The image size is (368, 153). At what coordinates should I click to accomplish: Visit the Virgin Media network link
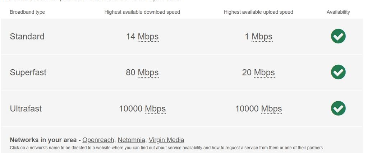point(166,140)
